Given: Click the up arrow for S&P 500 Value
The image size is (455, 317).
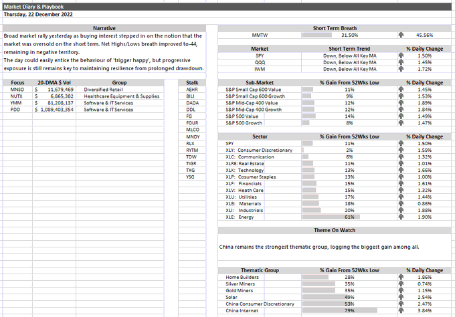Looking at the screenshot, I should [401, 116].
